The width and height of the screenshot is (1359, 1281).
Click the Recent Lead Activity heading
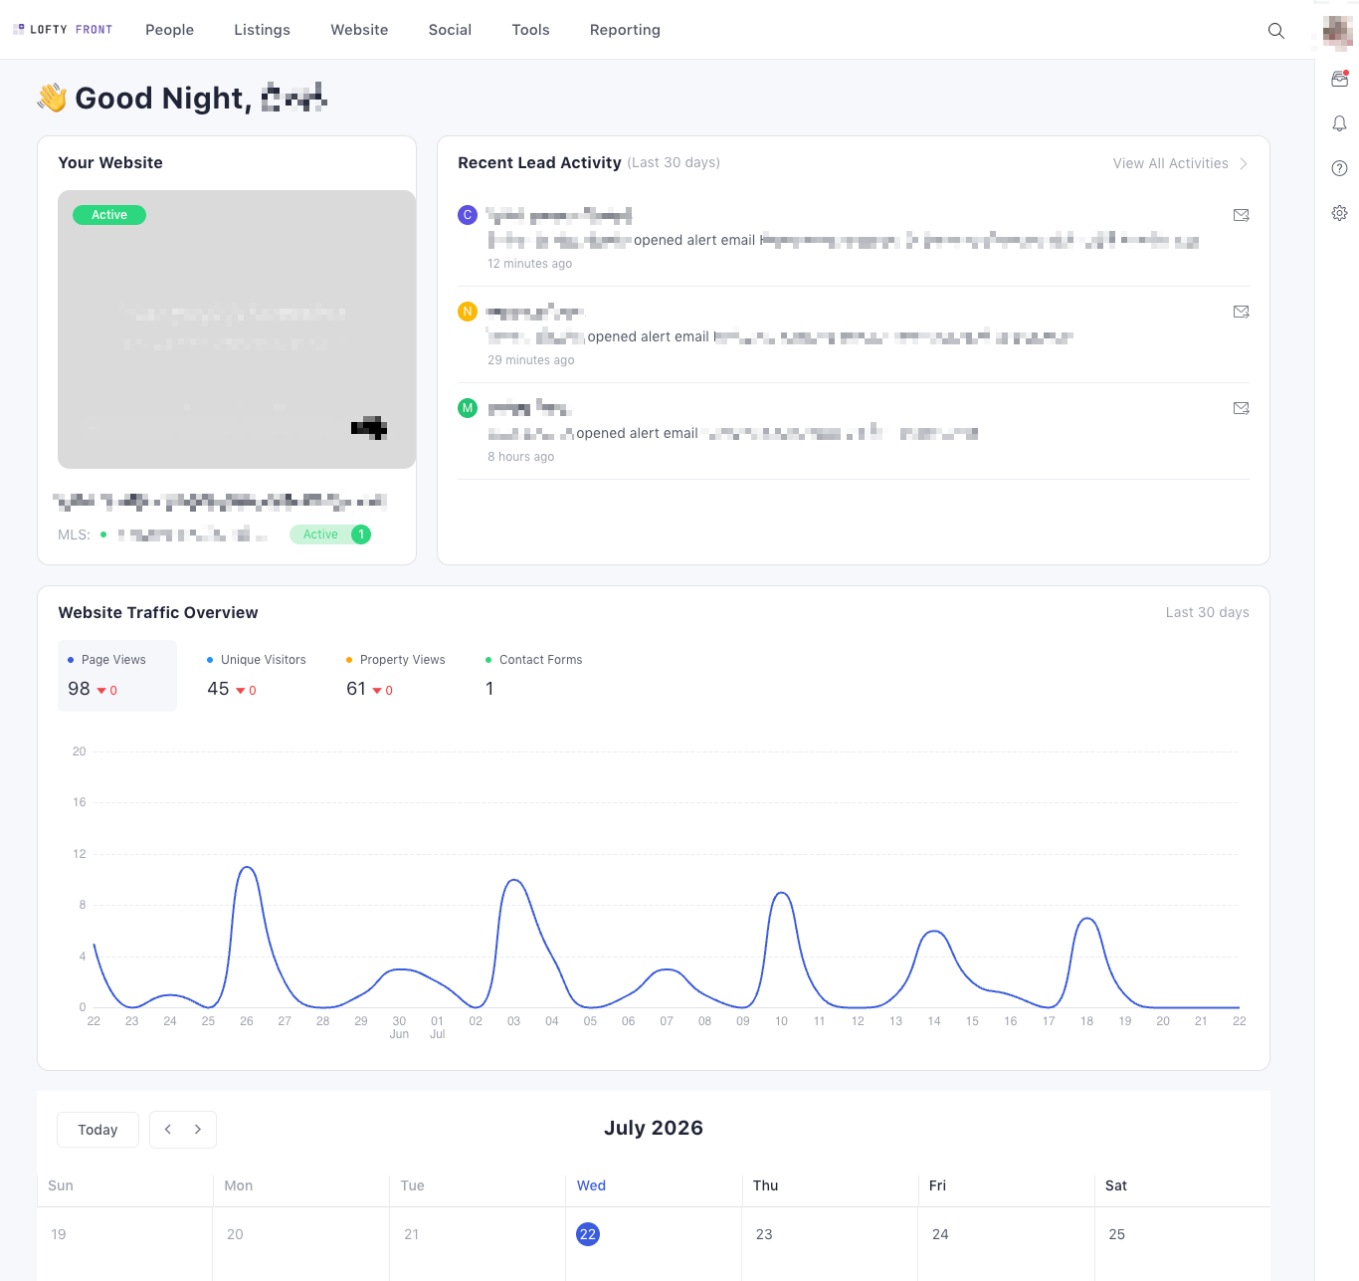pyautogui.click(x=539, y=162)
